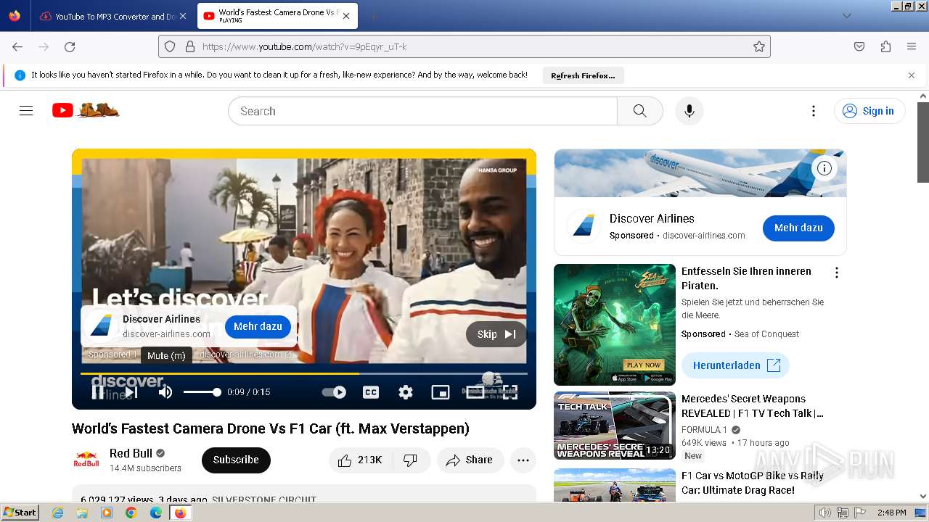Subscribe to the Red Bull channel

pyautogui.click(x=236, y=460)
